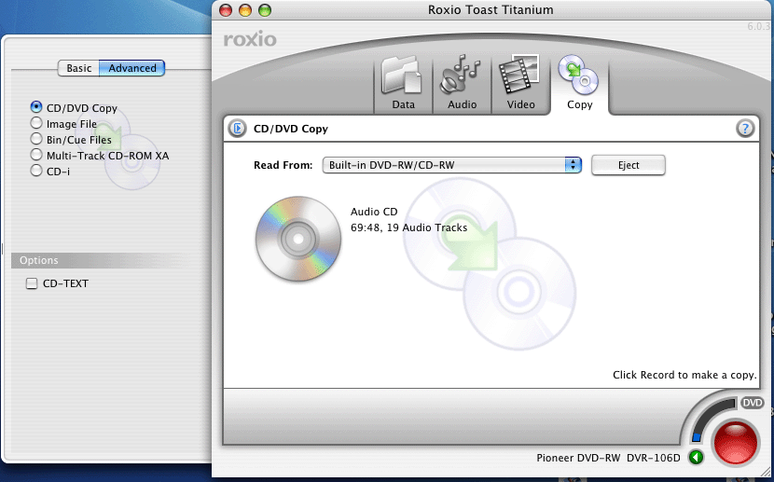Viewport: 774px width, 482px height.
Task: Select the Bin/Cue Files radio option
Action: tap(36, 139)
